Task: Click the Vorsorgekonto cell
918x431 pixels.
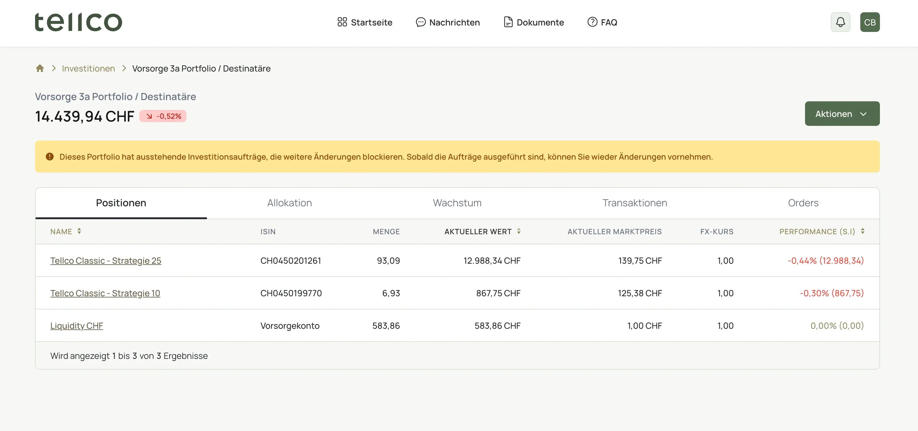Action: click(290, 326)
